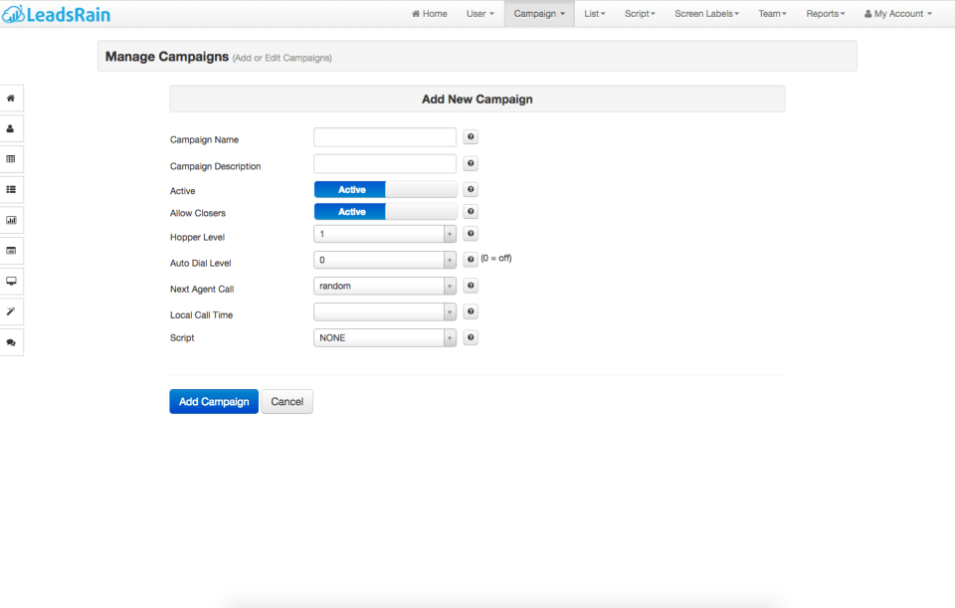Open the Home icon in the sidebar

(x=11, y=98)
